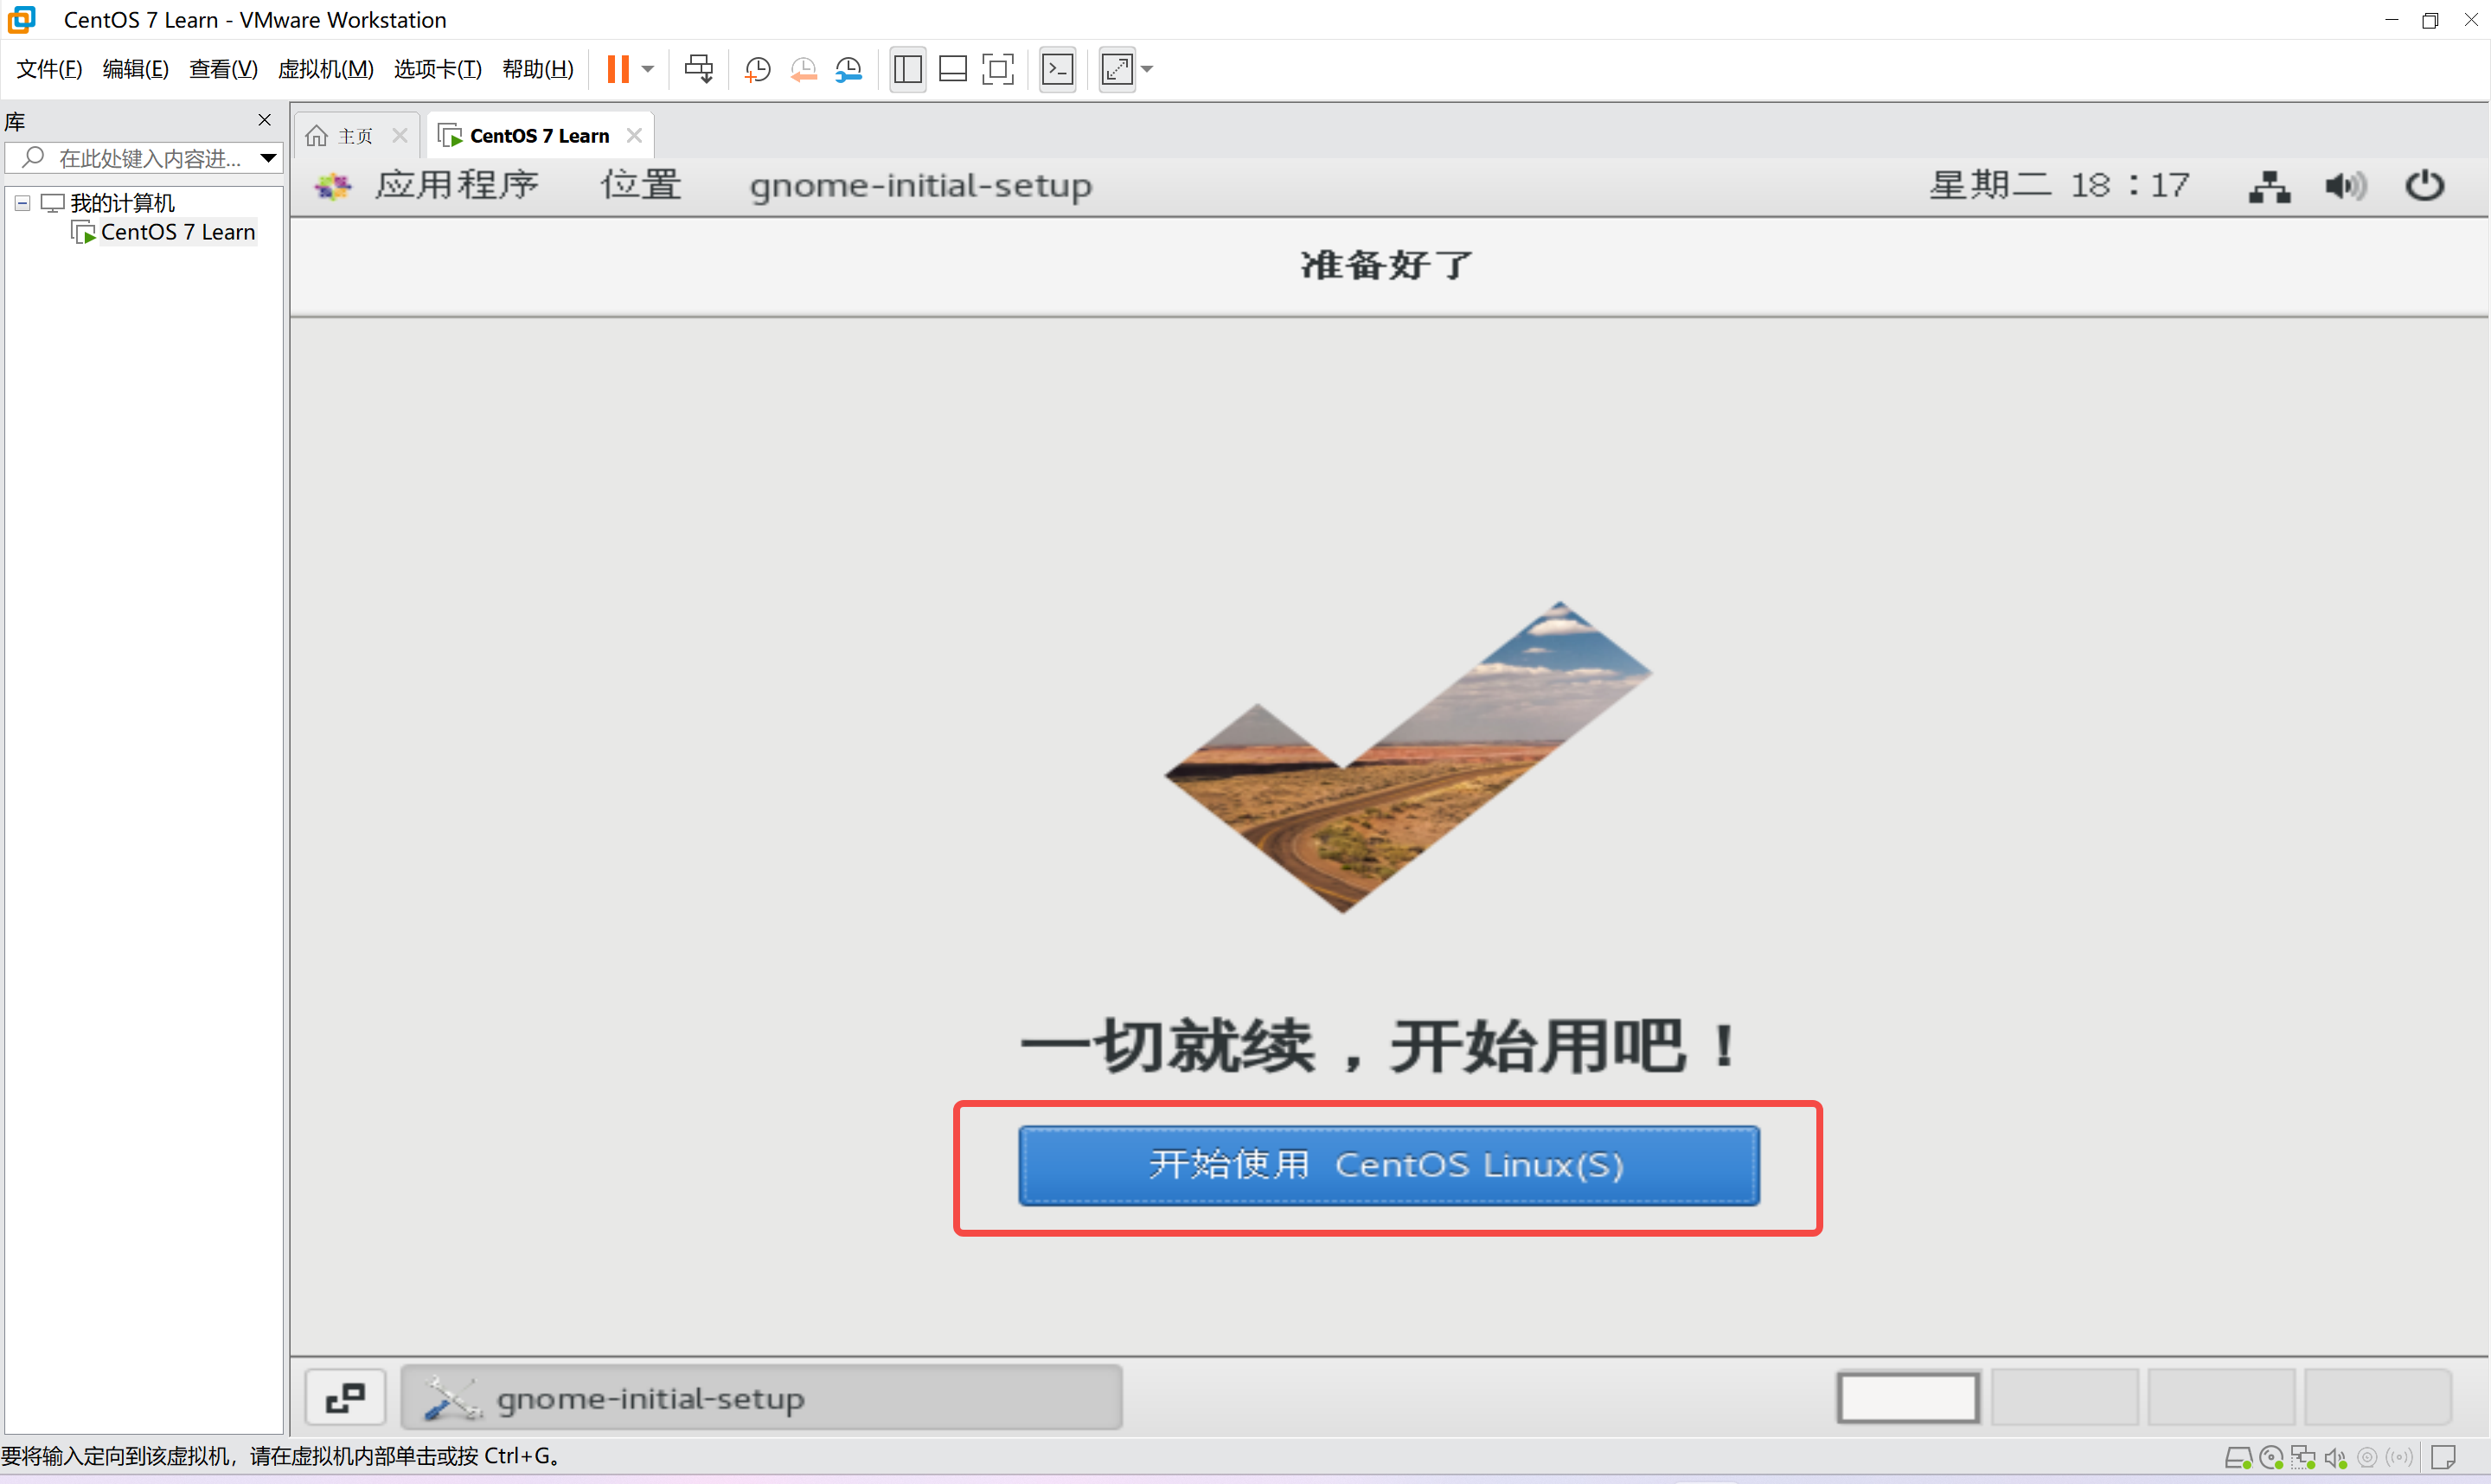The width and height of the screenshot is (2491, 1484).
Task: Select gnome-initial-setup in the bottom taskbar
Action: tap(762, 1398)
